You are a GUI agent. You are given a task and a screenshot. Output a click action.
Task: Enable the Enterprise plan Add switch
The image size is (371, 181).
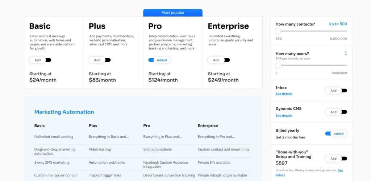pos(219,60)
